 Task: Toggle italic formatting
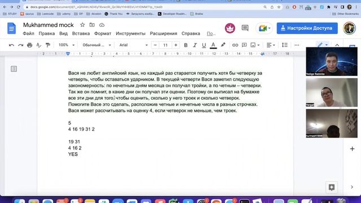tap(195, 45)
